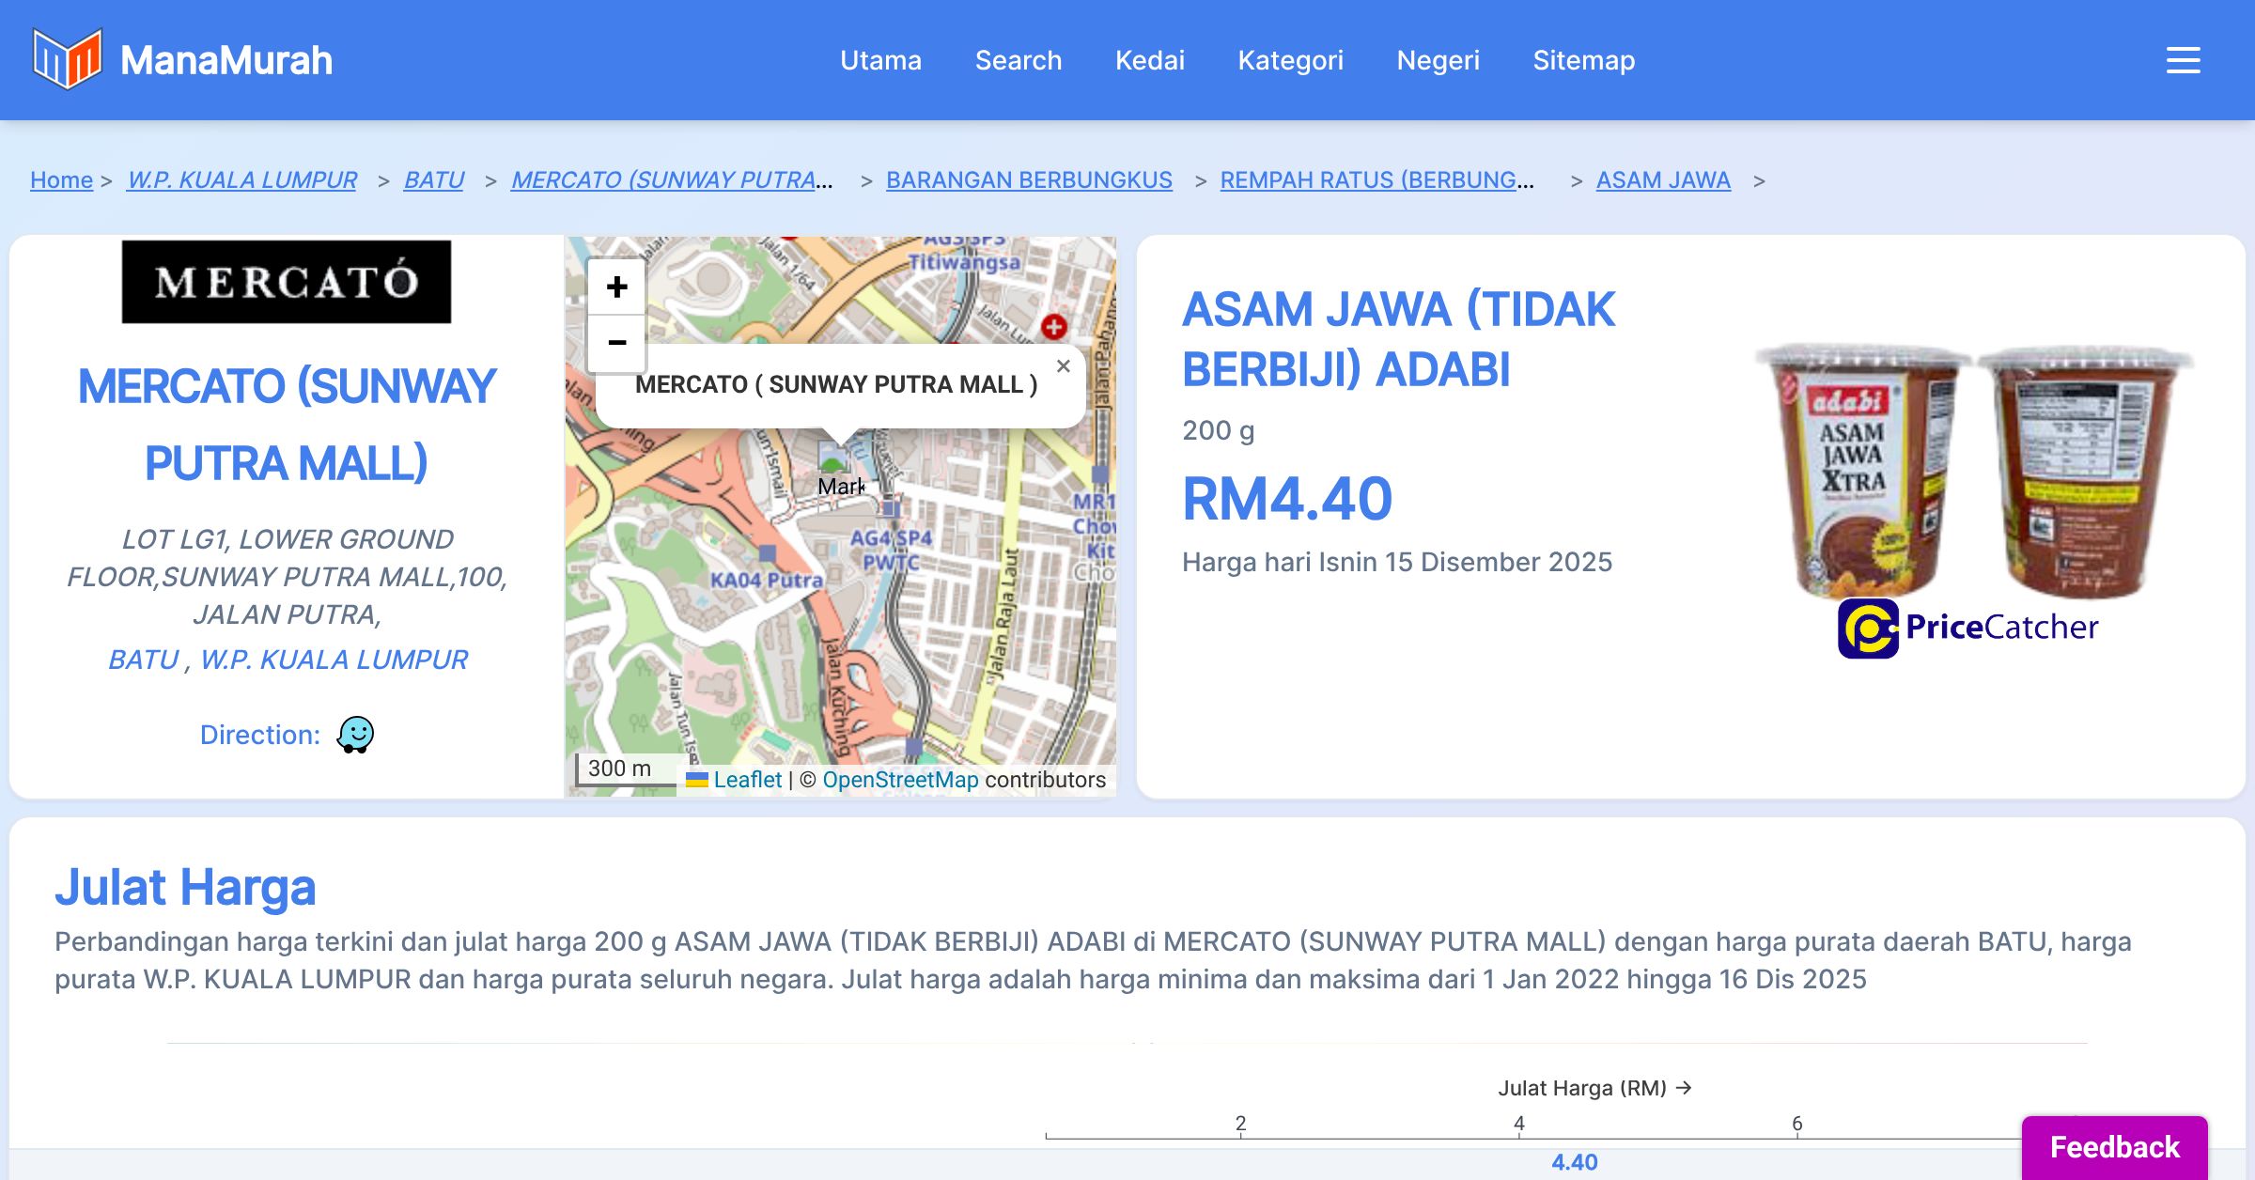Open the Kategori menu
This screenshot has height=1180, width=2255.
[x=1290, y=60]
